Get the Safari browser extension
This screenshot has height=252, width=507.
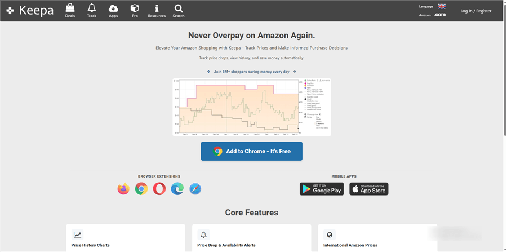click(195, 189)
